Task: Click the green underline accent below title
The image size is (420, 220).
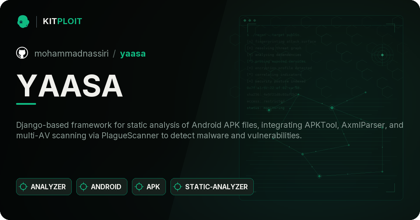Action: pyautogui.click(x=26, y=104)
